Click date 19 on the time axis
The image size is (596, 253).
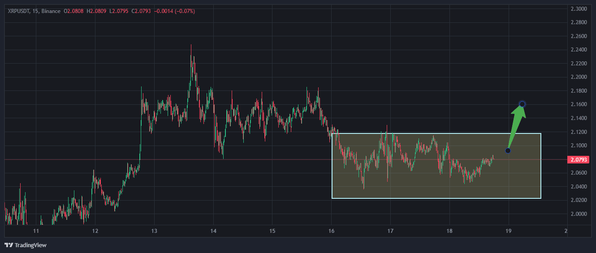point(509,231)
